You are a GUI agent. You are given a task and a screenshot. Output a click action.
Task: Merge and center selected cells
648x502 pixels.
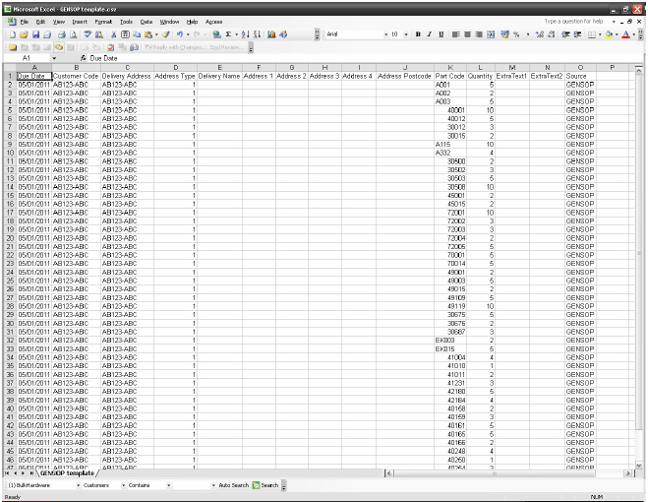point(491,34)
